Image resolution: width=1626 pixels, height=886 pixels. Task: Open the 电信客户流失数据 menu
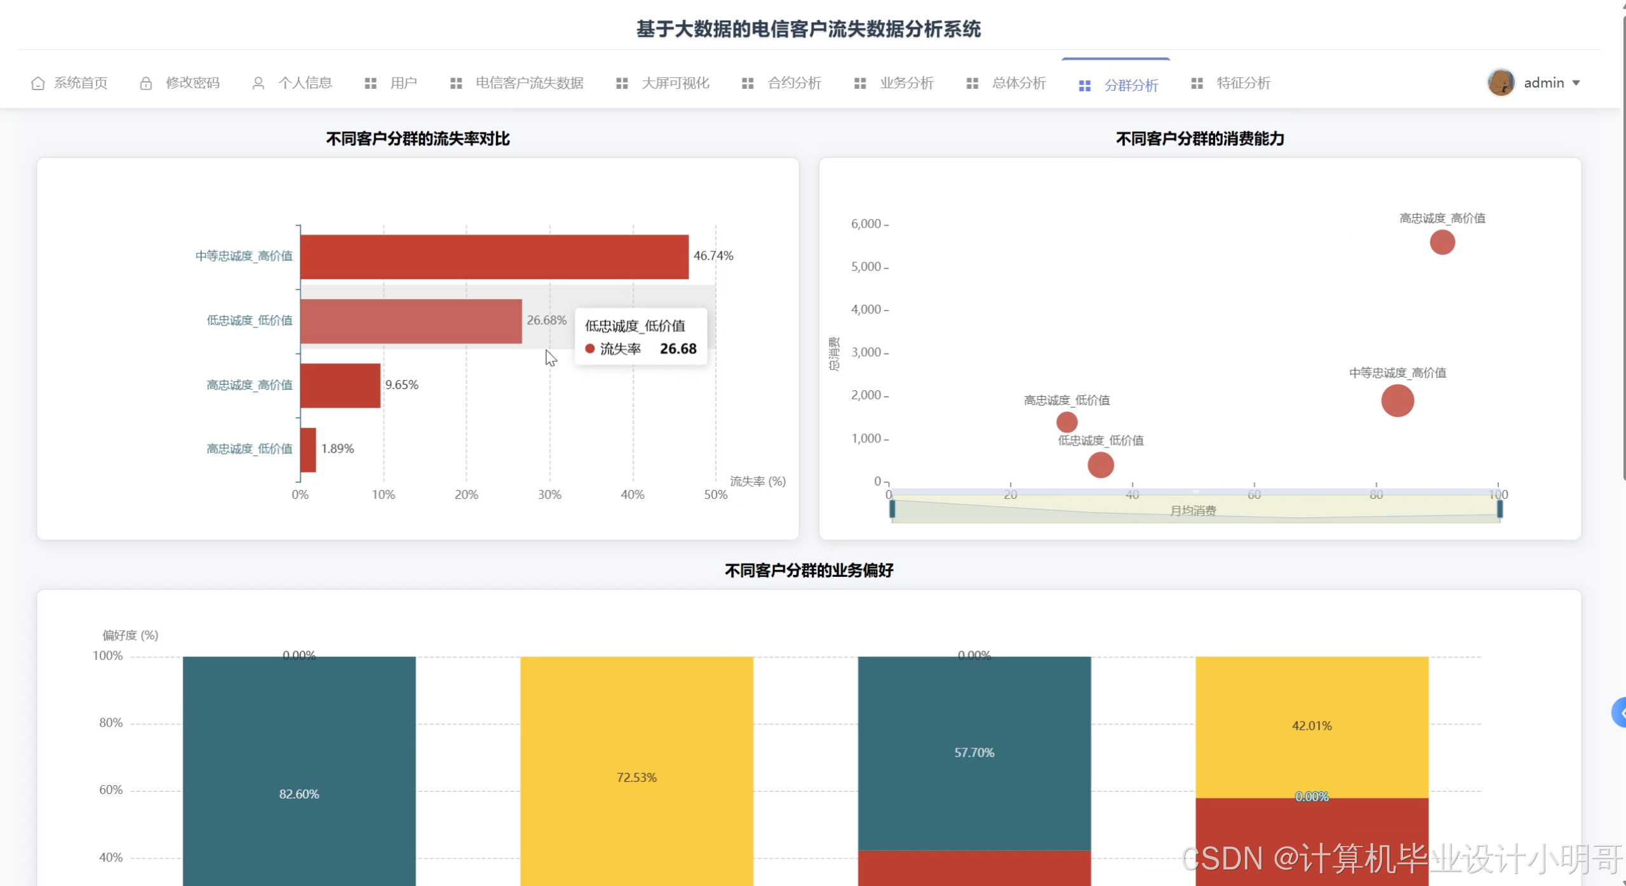pos(529,83)
